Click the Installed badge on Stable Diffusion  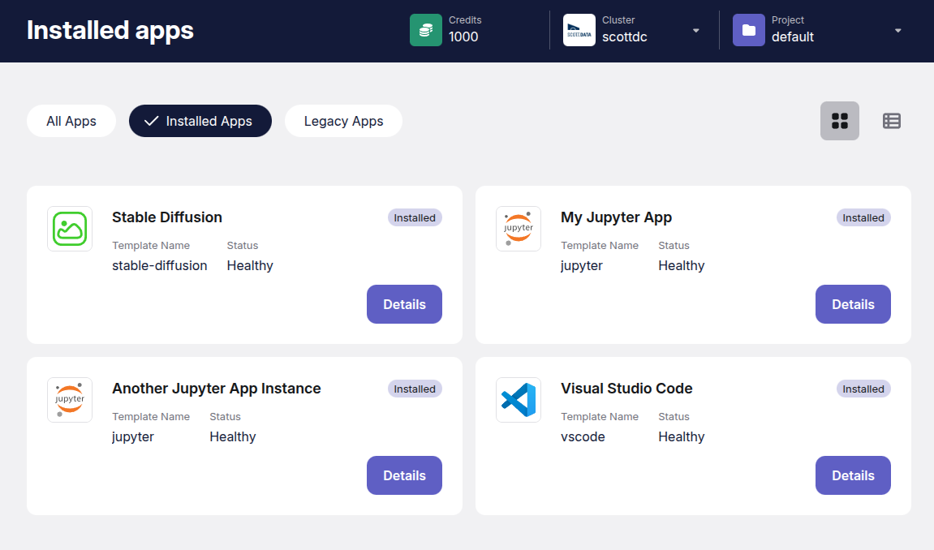[x=415, y=217]
